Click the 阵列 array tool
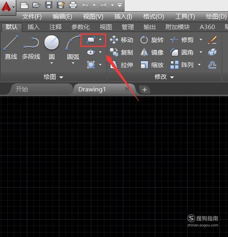Screen dimensions: 228x237 pyautogui.click(x=182, y=65)
